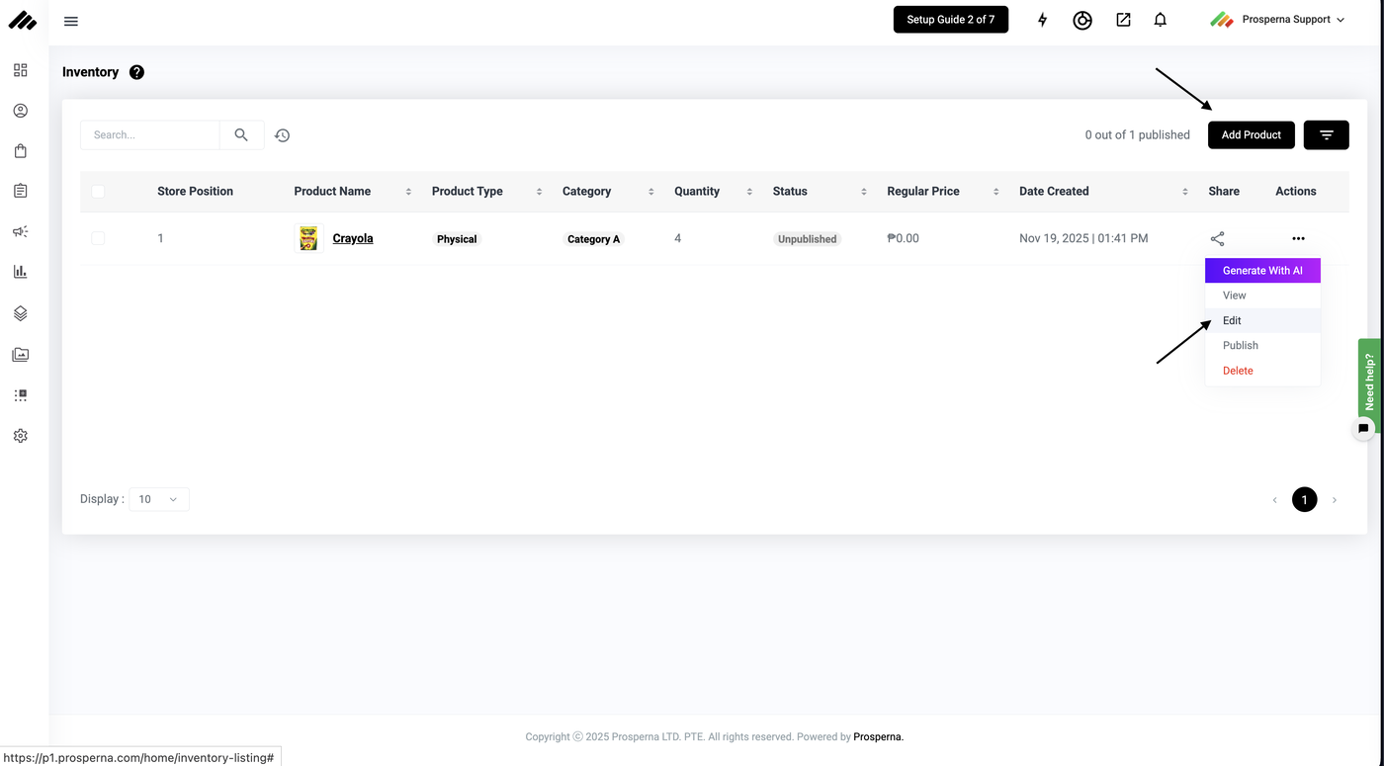
Task: Select Delete in the actions menu
Action: click(1238, 371)
